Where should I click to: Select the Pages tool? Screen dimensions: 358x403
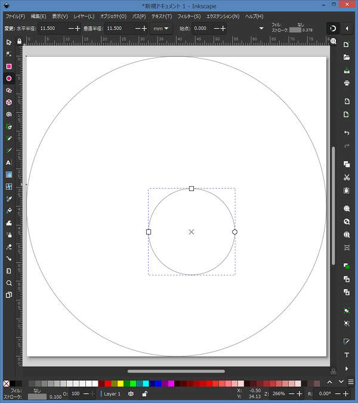point(9,295)
